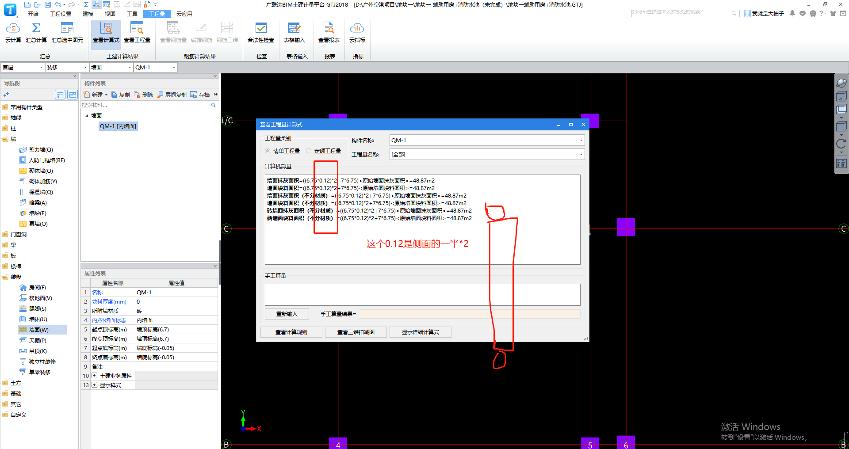Click the open folder icon in quick access bar
Viewport: 849px width, 449px height.
[x=37, y=4]
